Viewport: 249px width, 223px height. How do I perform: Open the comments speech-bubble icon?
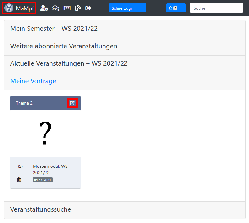pos(56,8)
